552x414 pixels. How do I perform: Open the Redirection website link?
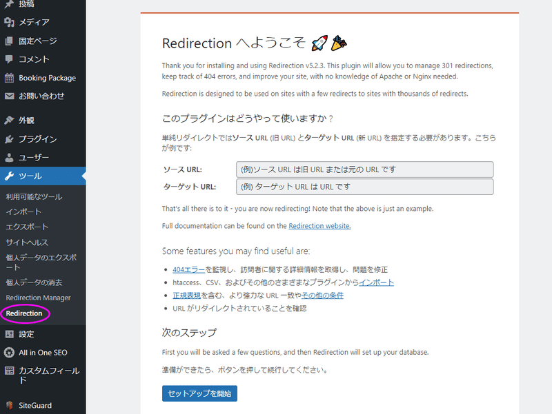click(319, 226)
